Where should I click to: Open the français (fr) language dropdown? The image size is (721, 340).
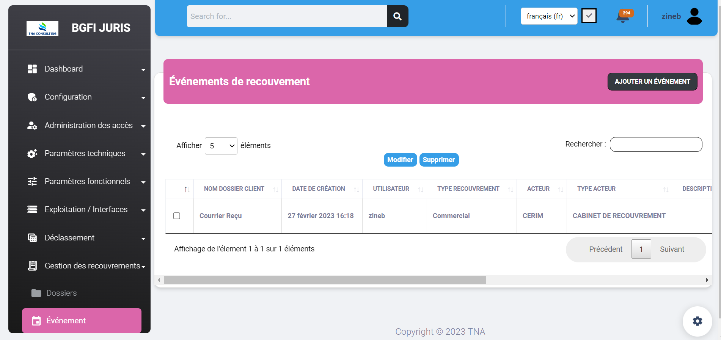point(549,16)
